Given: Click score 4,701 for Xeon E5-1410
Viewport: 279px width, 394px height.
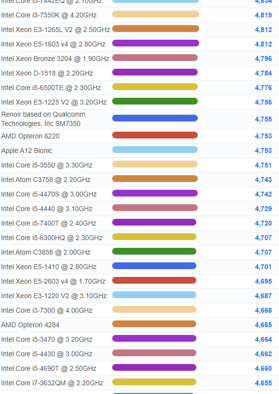Looking at the screenshot, I should tap(264, 267).
